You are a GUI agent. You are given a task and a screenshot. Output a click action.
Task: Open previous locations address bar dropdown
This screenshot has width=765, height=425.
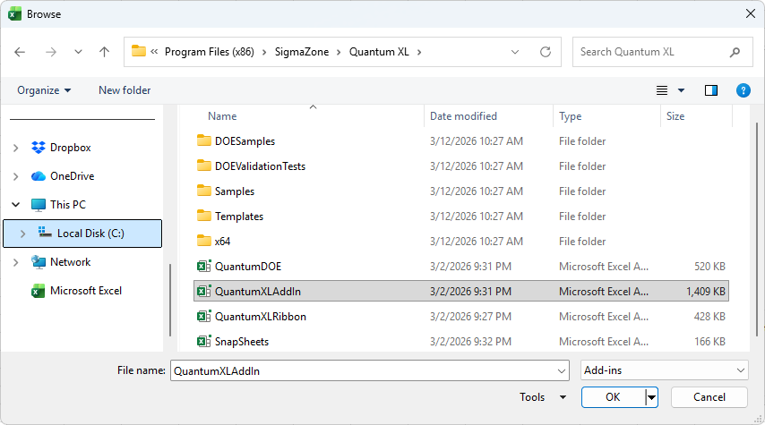[x=515, y=52]
